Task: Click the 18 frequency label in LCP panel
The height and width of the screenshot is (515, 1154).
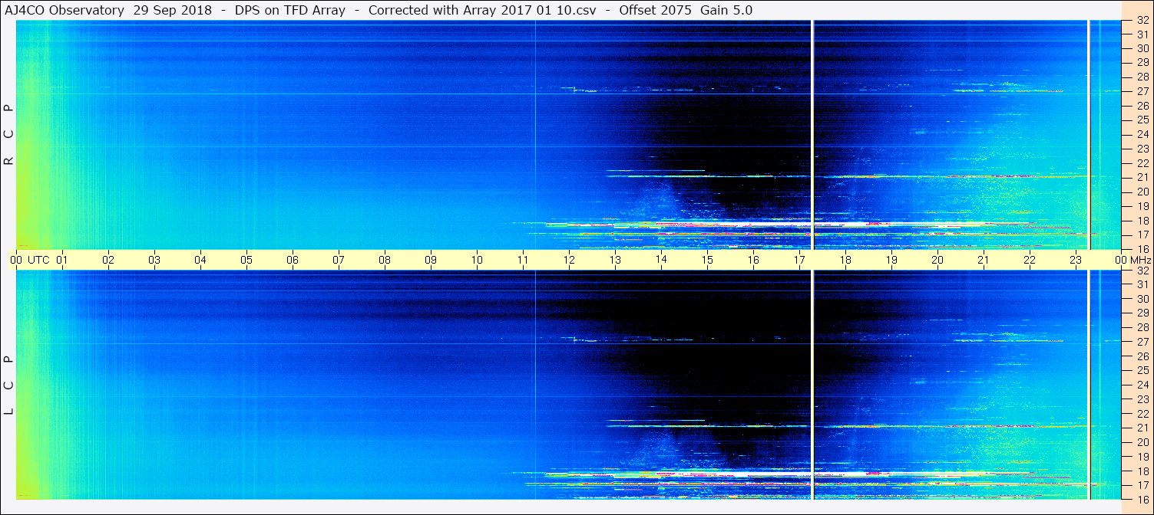Action: (x=1142, y=471)
